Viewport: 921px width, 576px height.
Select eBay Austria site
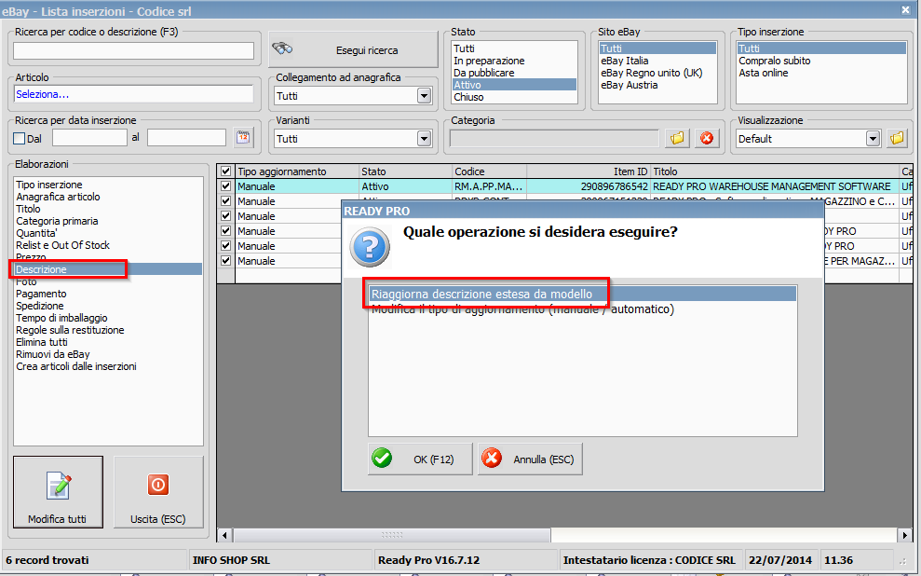657,85
